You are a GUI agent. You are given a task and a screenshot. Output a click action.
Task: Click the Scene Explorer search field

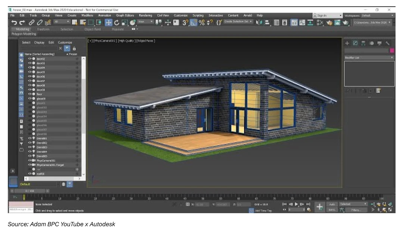point(39,48)
